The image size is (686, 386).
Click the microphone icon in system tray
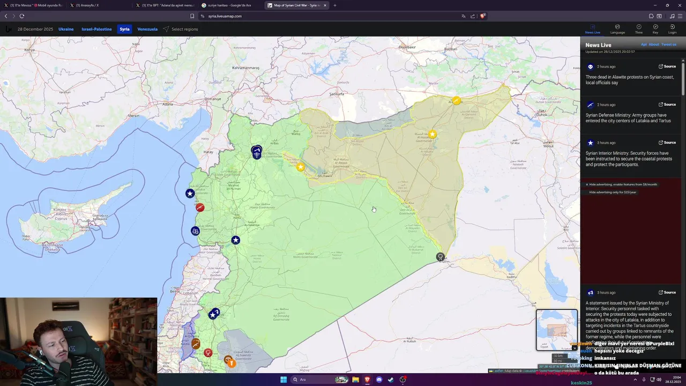[644, 380]
